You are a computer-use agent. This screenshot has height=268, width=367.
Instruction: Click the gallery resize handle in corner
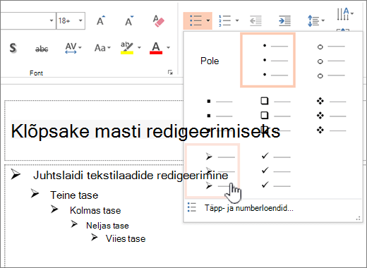[x=359, y=219]
